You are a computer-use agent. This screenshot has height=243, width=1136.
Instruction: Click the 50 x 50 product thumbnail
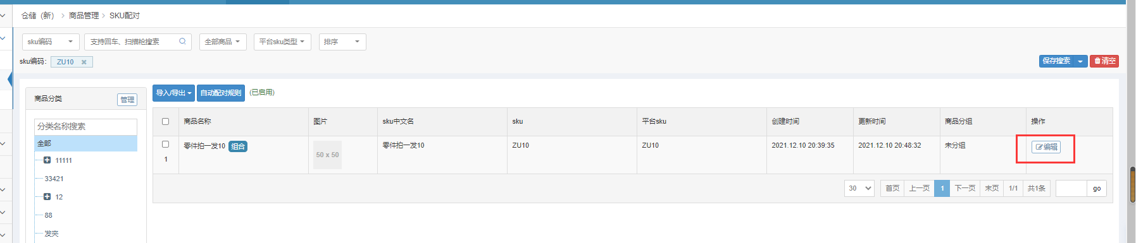point(327,155)
